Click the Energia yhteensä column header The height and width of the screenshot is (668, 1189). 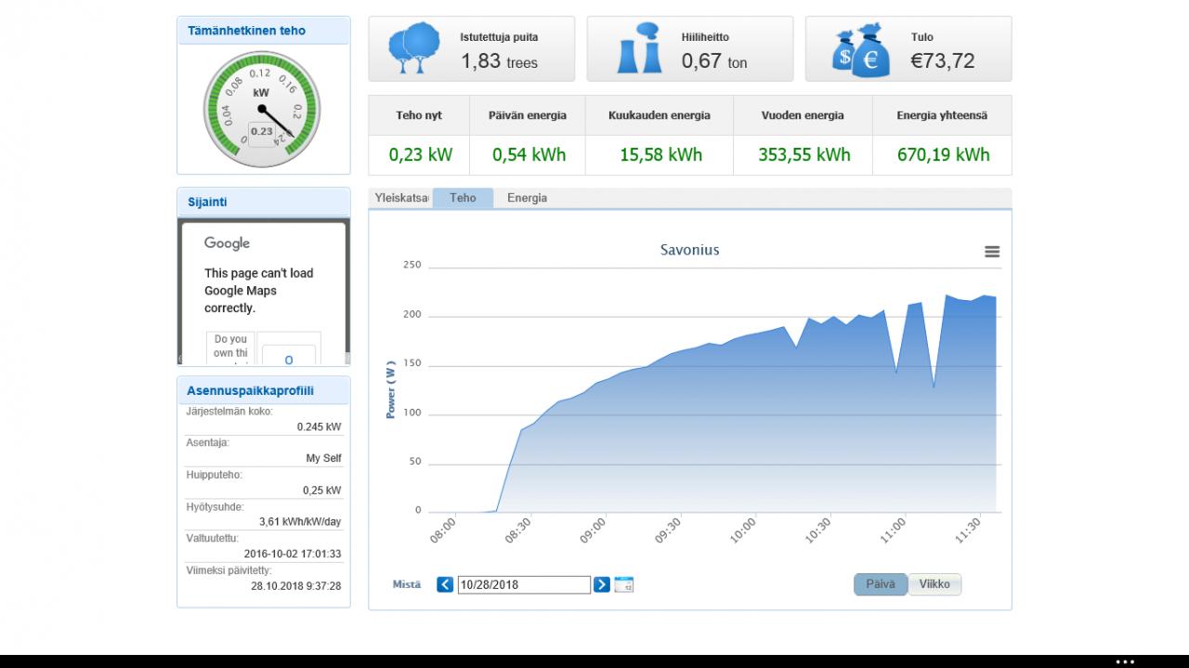pyautogui.click(x=942, y=115)
